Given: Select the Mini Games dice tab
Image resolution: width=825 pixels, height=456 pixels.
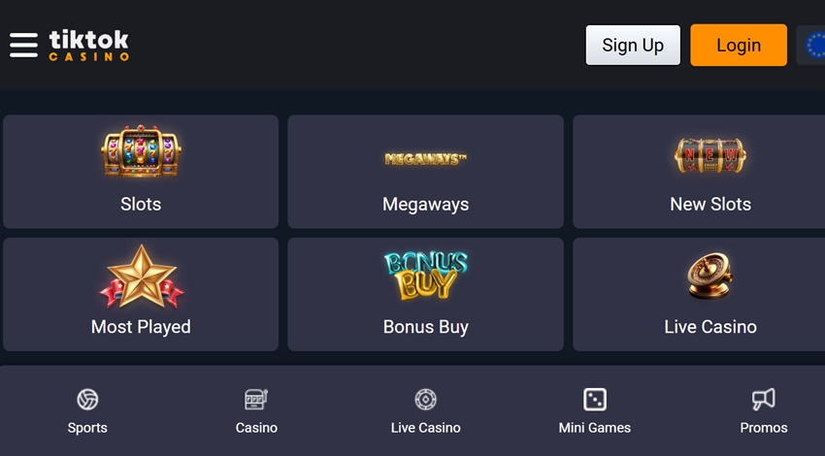Looking at the screenshot, I should click(x=595, y=411).
